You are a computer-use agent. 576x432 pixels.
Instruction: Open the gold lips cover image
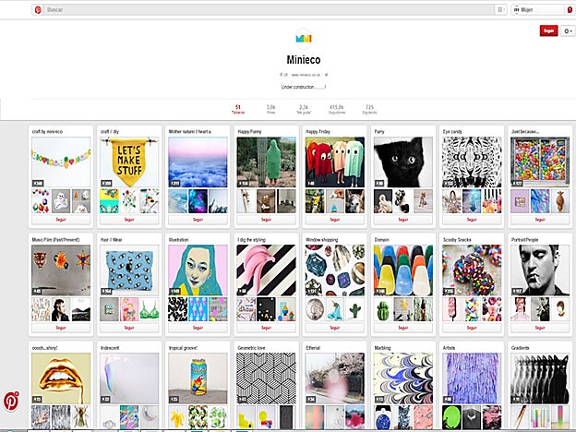click(61, 378)
